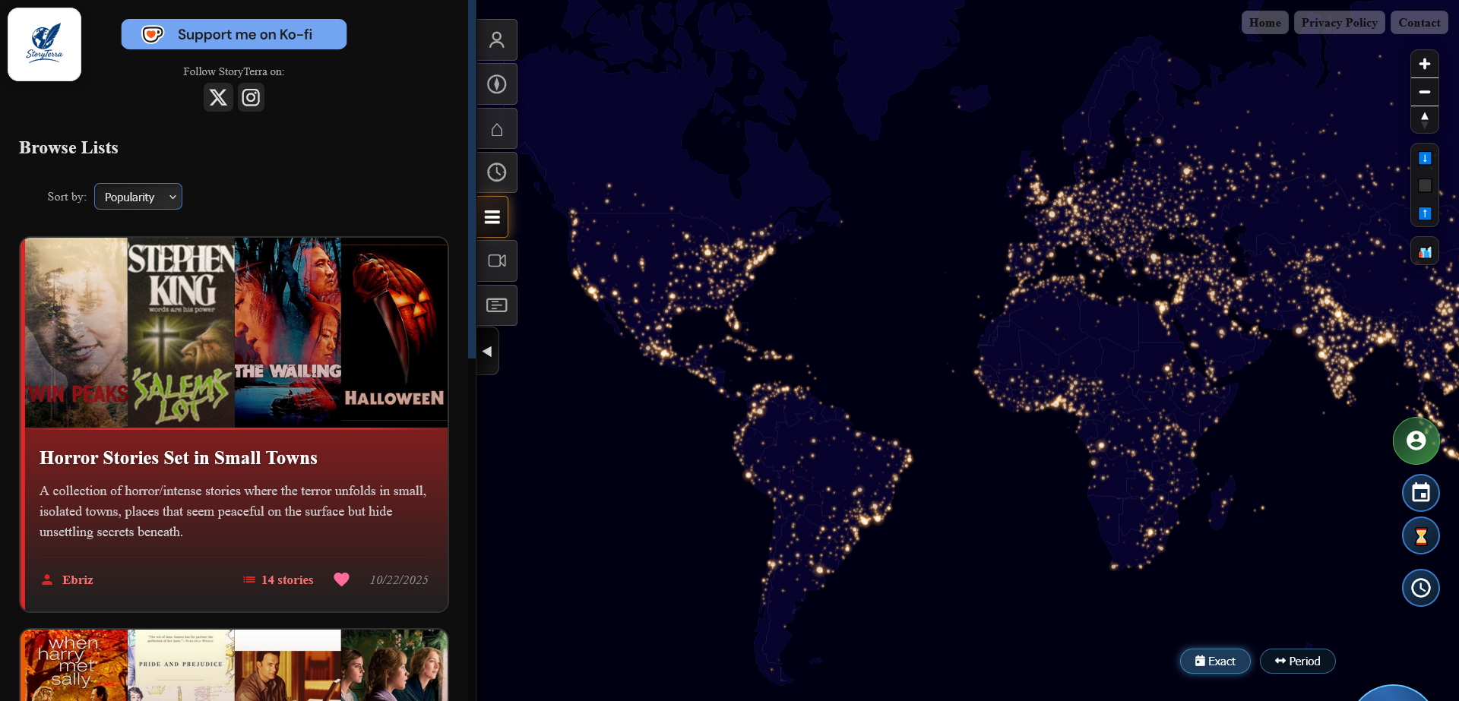Screen dimensions: 1459x701
Task: Collapse the sidebar with the left arrow
Action: point(487,352)
